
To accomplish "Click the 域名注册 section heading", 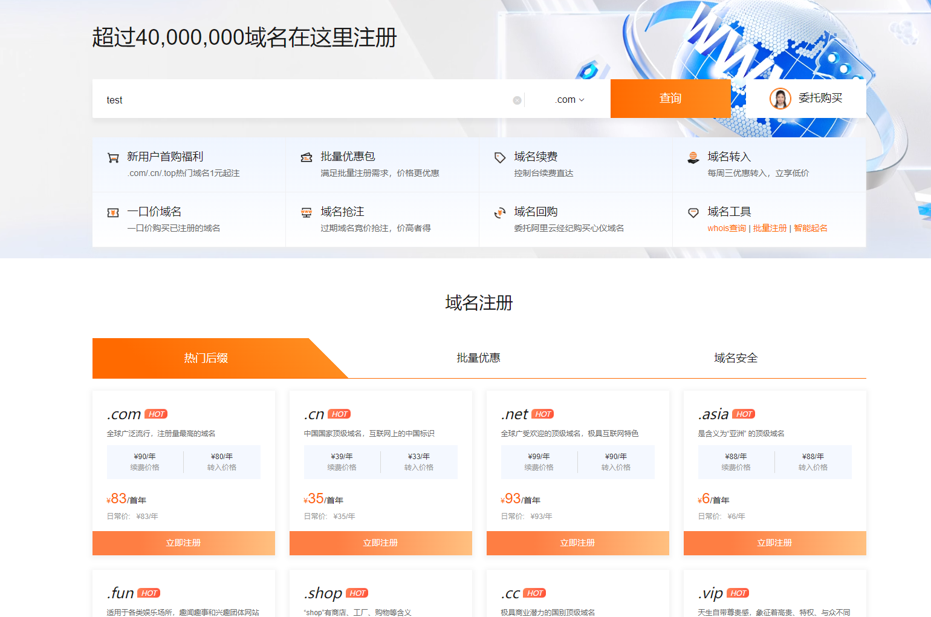I will click(479, 302).
